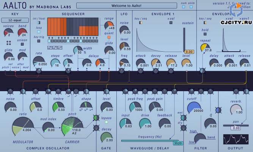Toggle the unison switch
The image size is (253, 152).
[x=22, y=44]
